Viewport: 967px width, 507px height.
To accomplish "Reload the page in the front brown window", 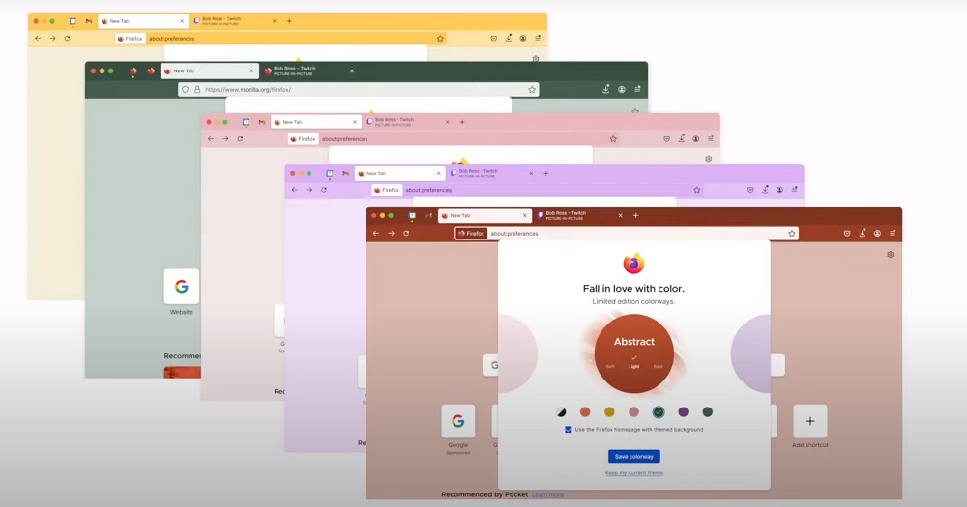I will pos(406,234).
